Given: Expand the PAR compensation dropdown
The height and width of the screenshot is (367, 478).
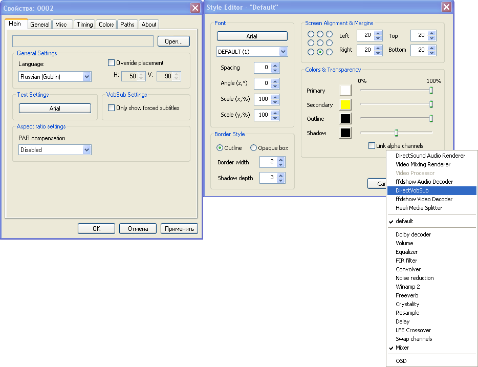Looking at the screenshot, I should pyautogui.click(x=86, y=150).
